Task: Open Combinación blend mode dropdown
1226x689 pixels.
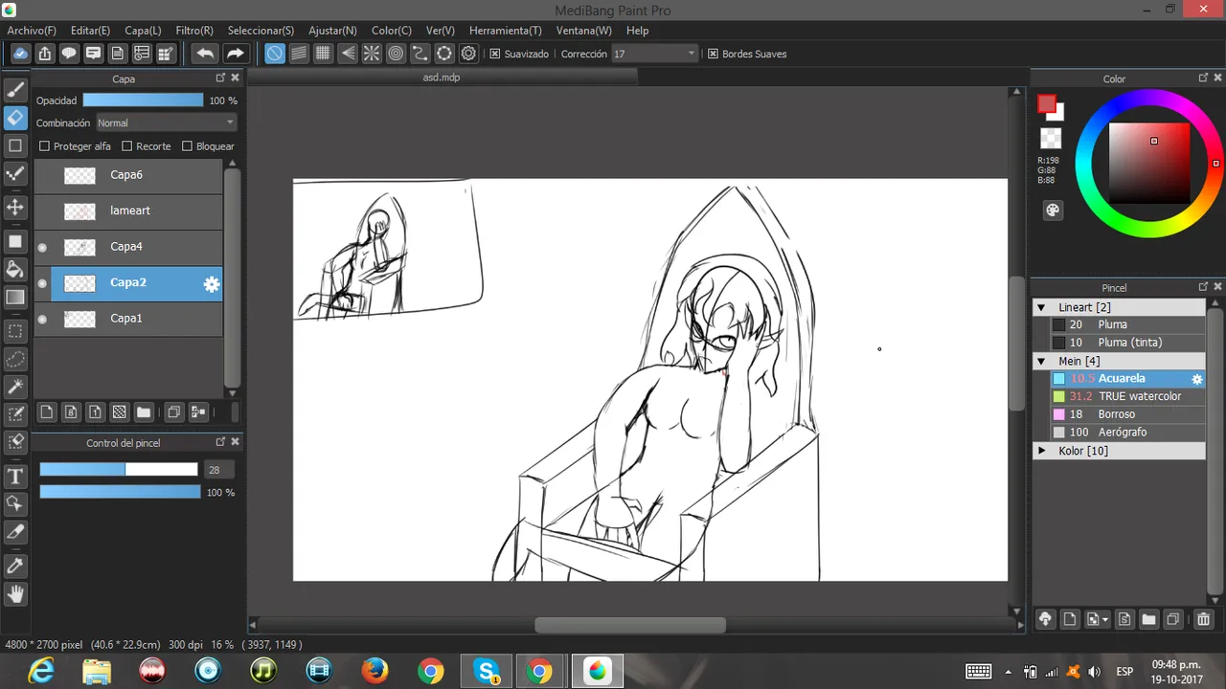Action: [166, 122]
